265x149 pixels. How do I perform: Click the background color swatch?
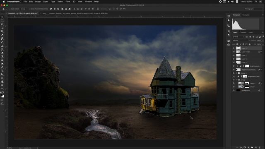point(3,96)
